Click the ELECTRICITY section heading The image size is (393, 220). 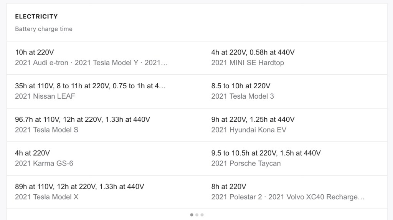[36, 17]
